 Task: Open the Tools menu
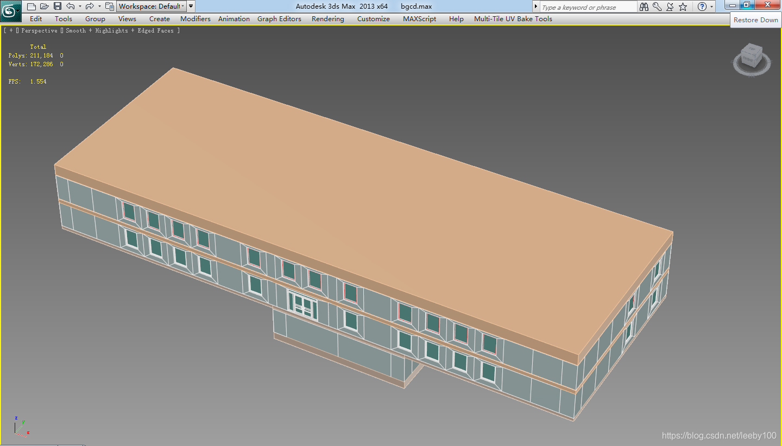(x=64, y=18)
